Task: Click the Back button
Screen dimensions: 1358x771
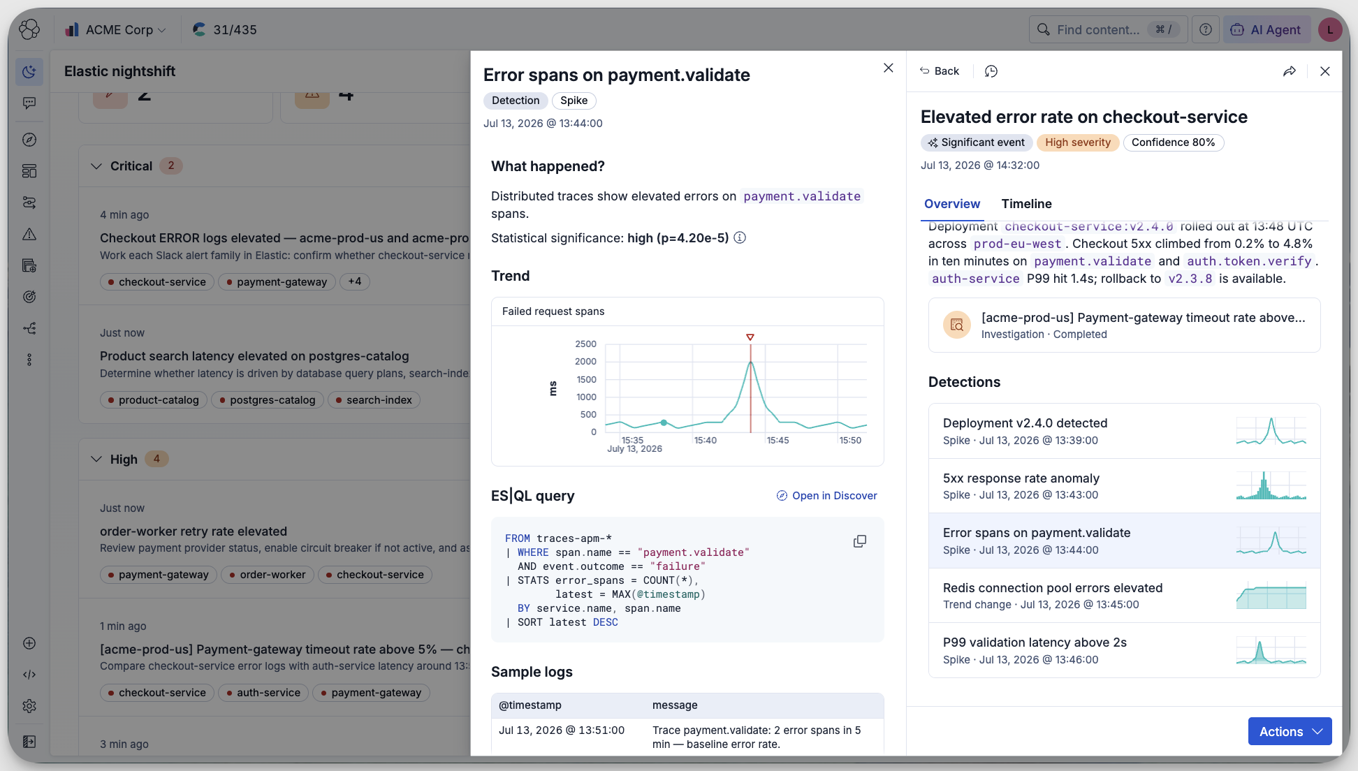Action: tap(940, 71)
